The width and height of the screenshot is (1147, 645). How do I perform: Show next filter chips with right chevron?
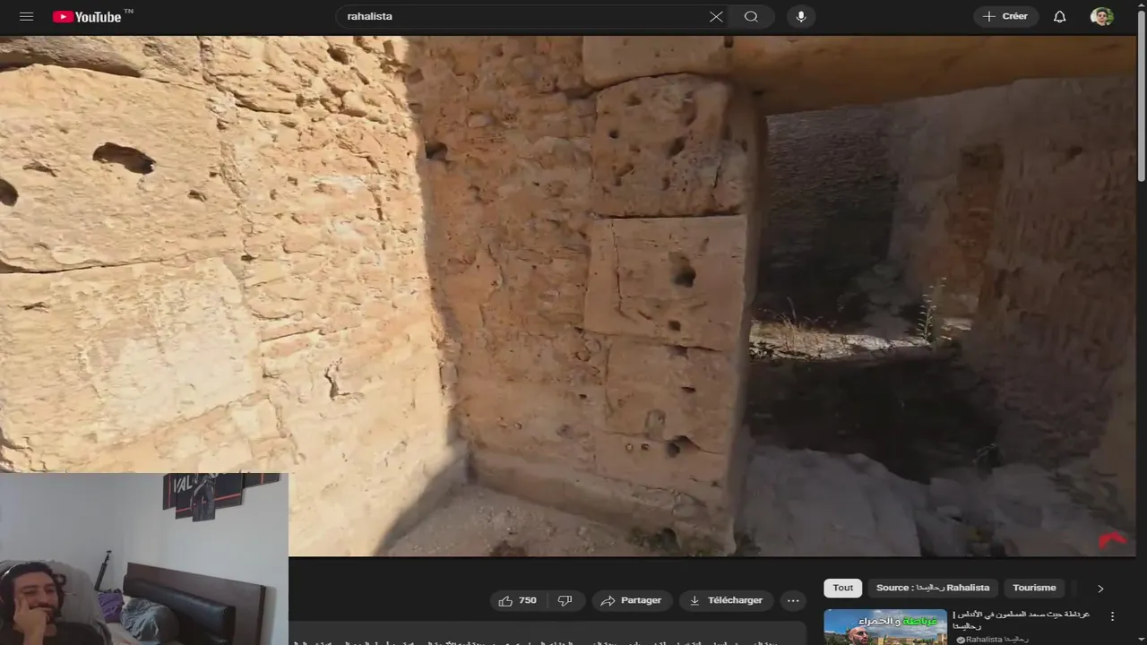1100,589
